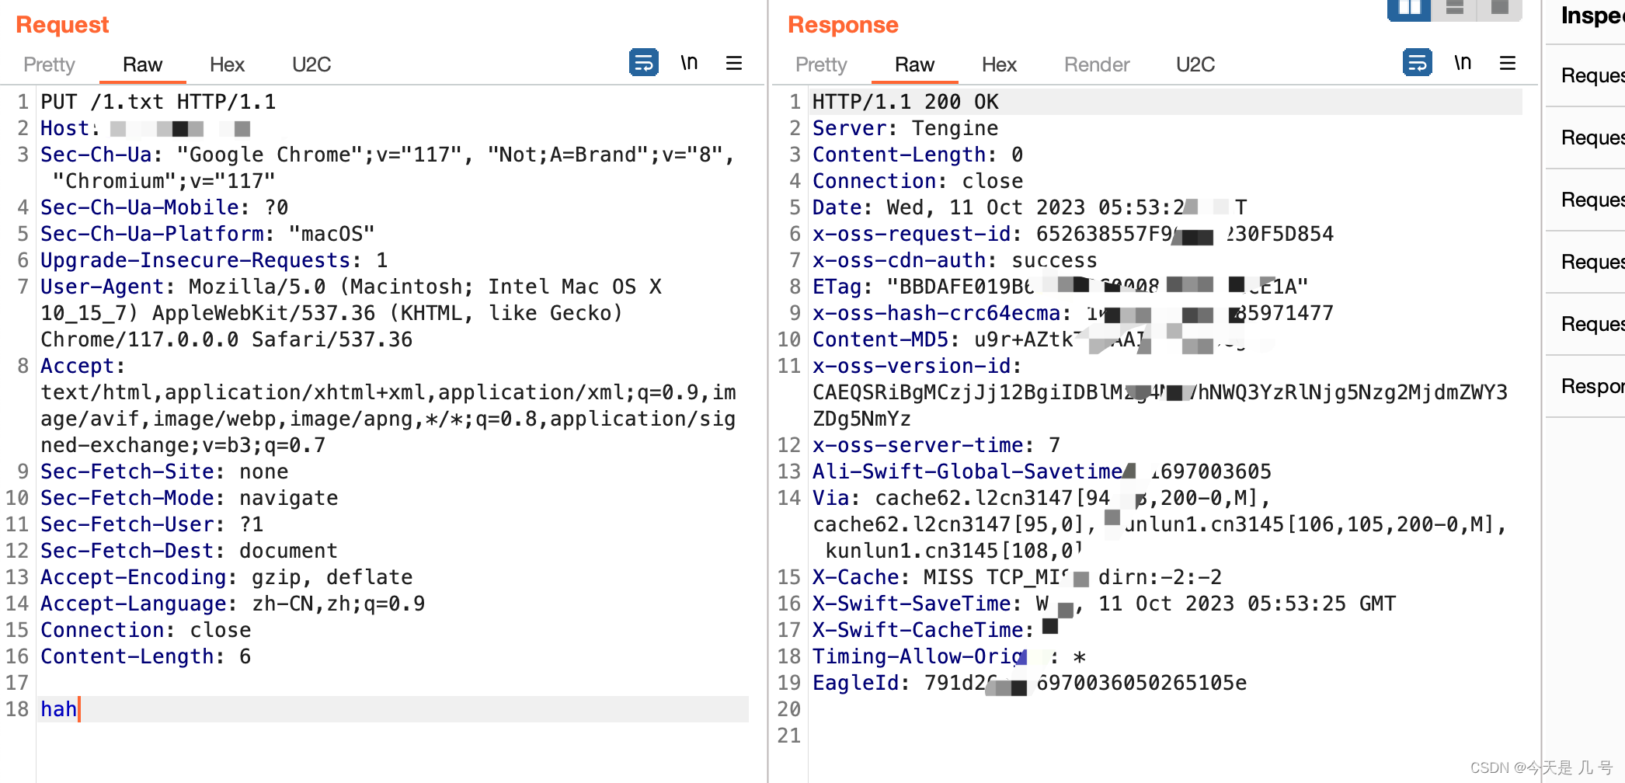
Task: Open the Request U2C tab
Action: tap(311, 64)
